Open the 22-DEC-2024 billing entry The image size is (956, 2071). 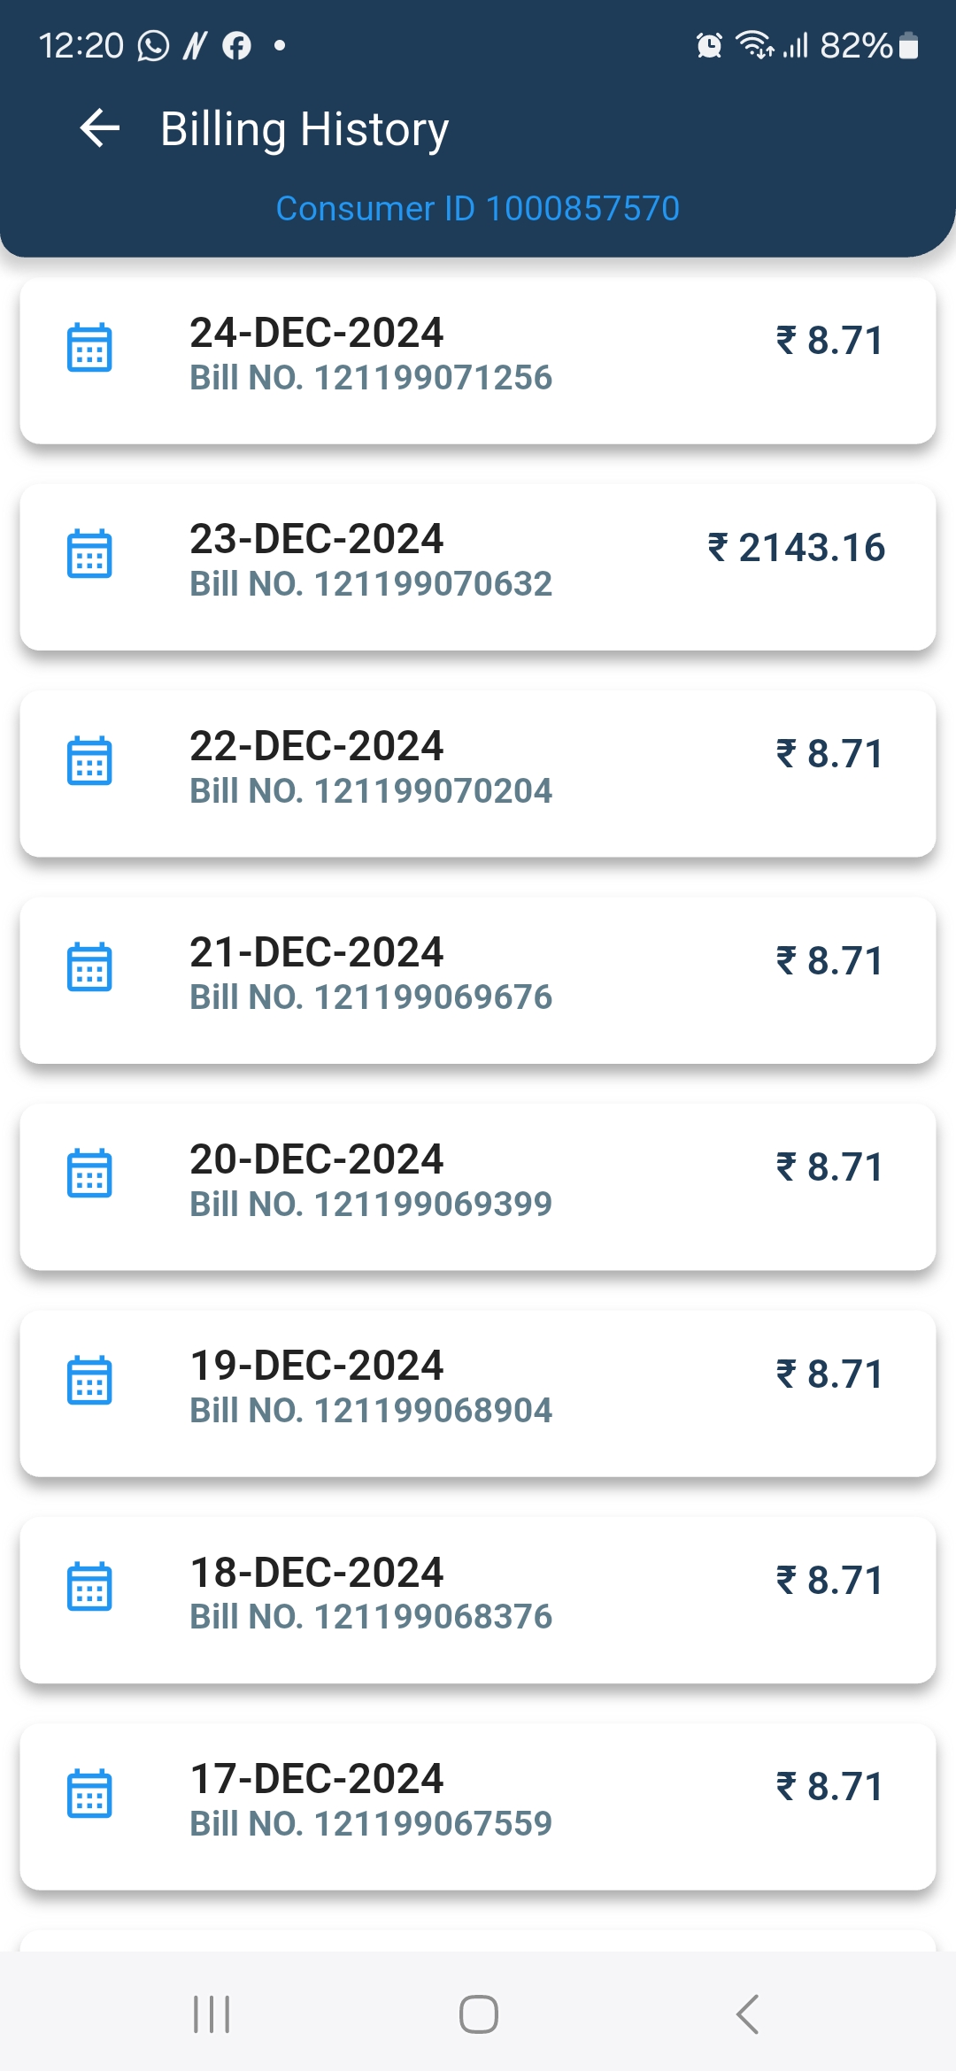478,774
